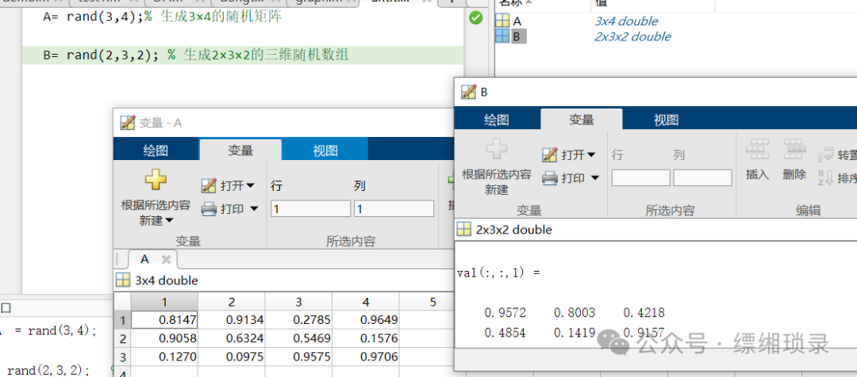The height and width of the screenshot is (377, 857).
Task: Click the 排序 (sort) icon in the B window
Action: click(x=826, y=178)
